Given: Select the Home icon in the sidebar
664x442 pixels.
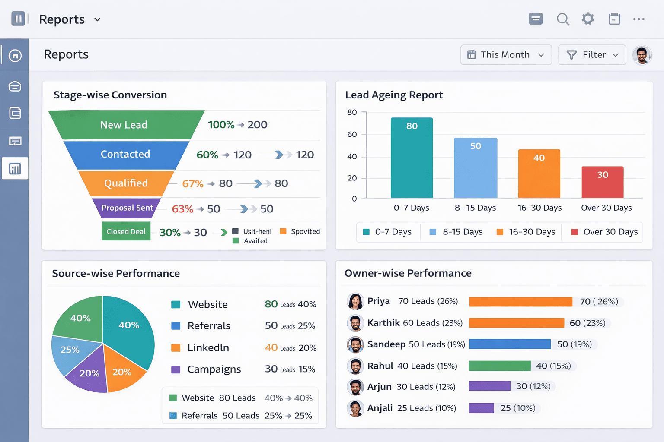Looking at the screenshot, I should click(15, 55).
